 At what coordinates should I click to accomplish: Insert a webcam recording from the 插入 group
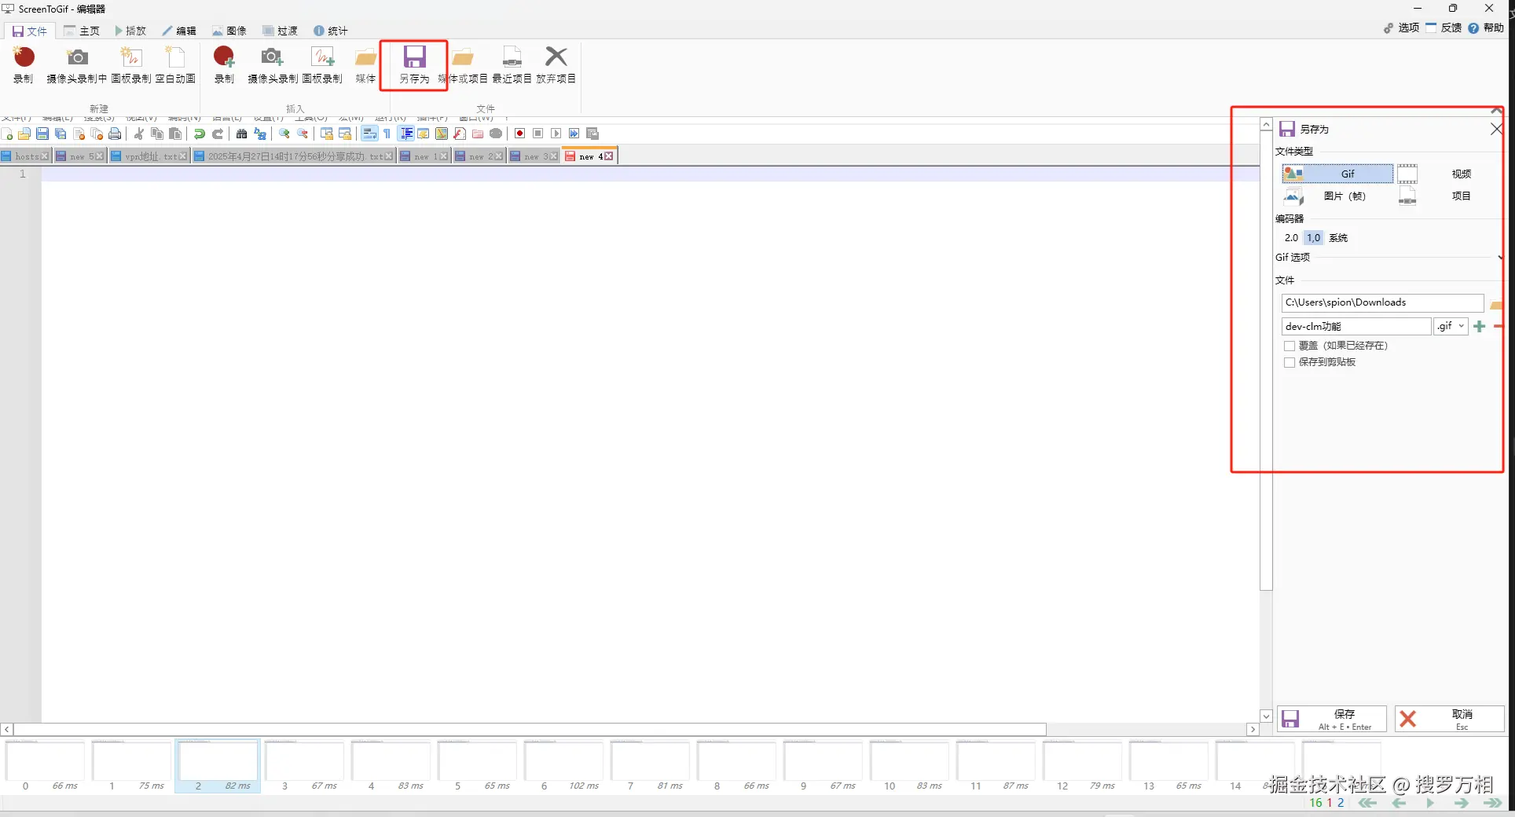point(273,64)
